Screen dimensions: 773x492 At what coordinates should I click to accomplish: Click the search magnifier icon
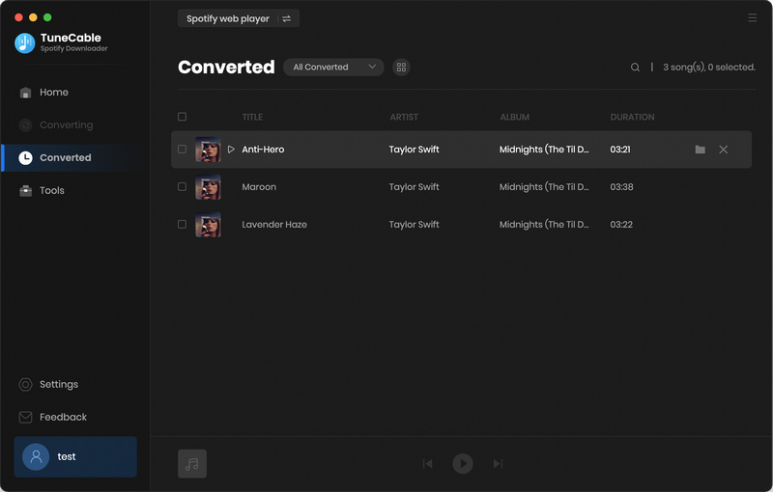[635, 67]
